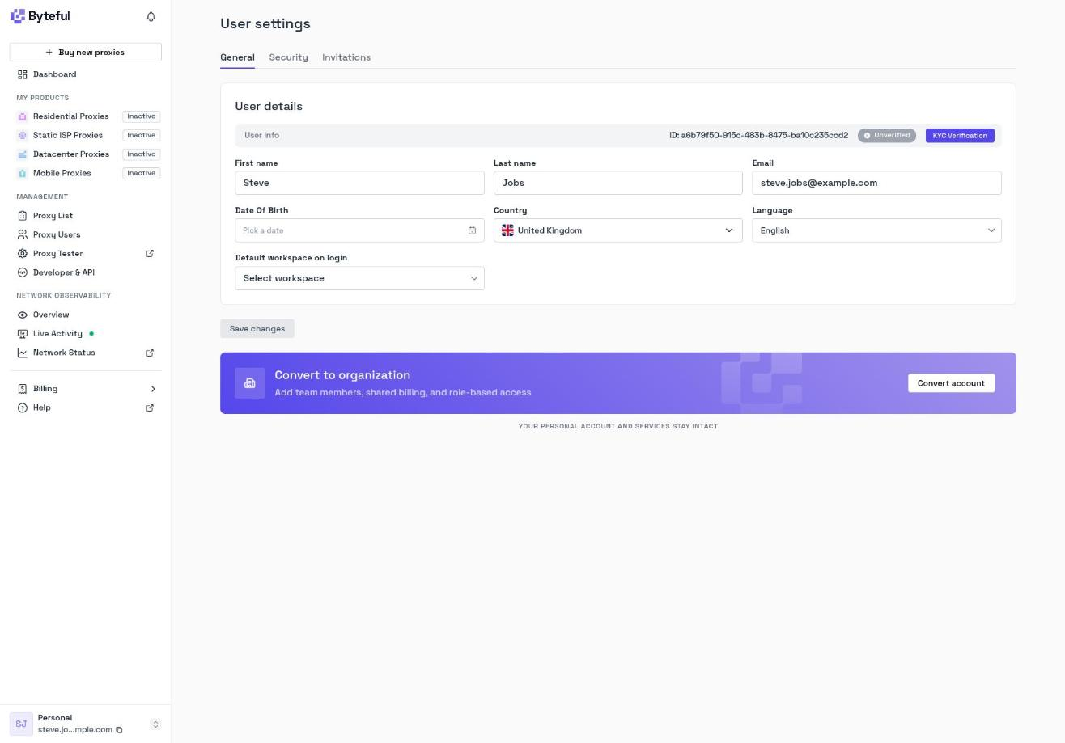This screenshot has height=743, width=1065.
Task: Expand the Billing submenu chevron
Action: click(153, 389)
